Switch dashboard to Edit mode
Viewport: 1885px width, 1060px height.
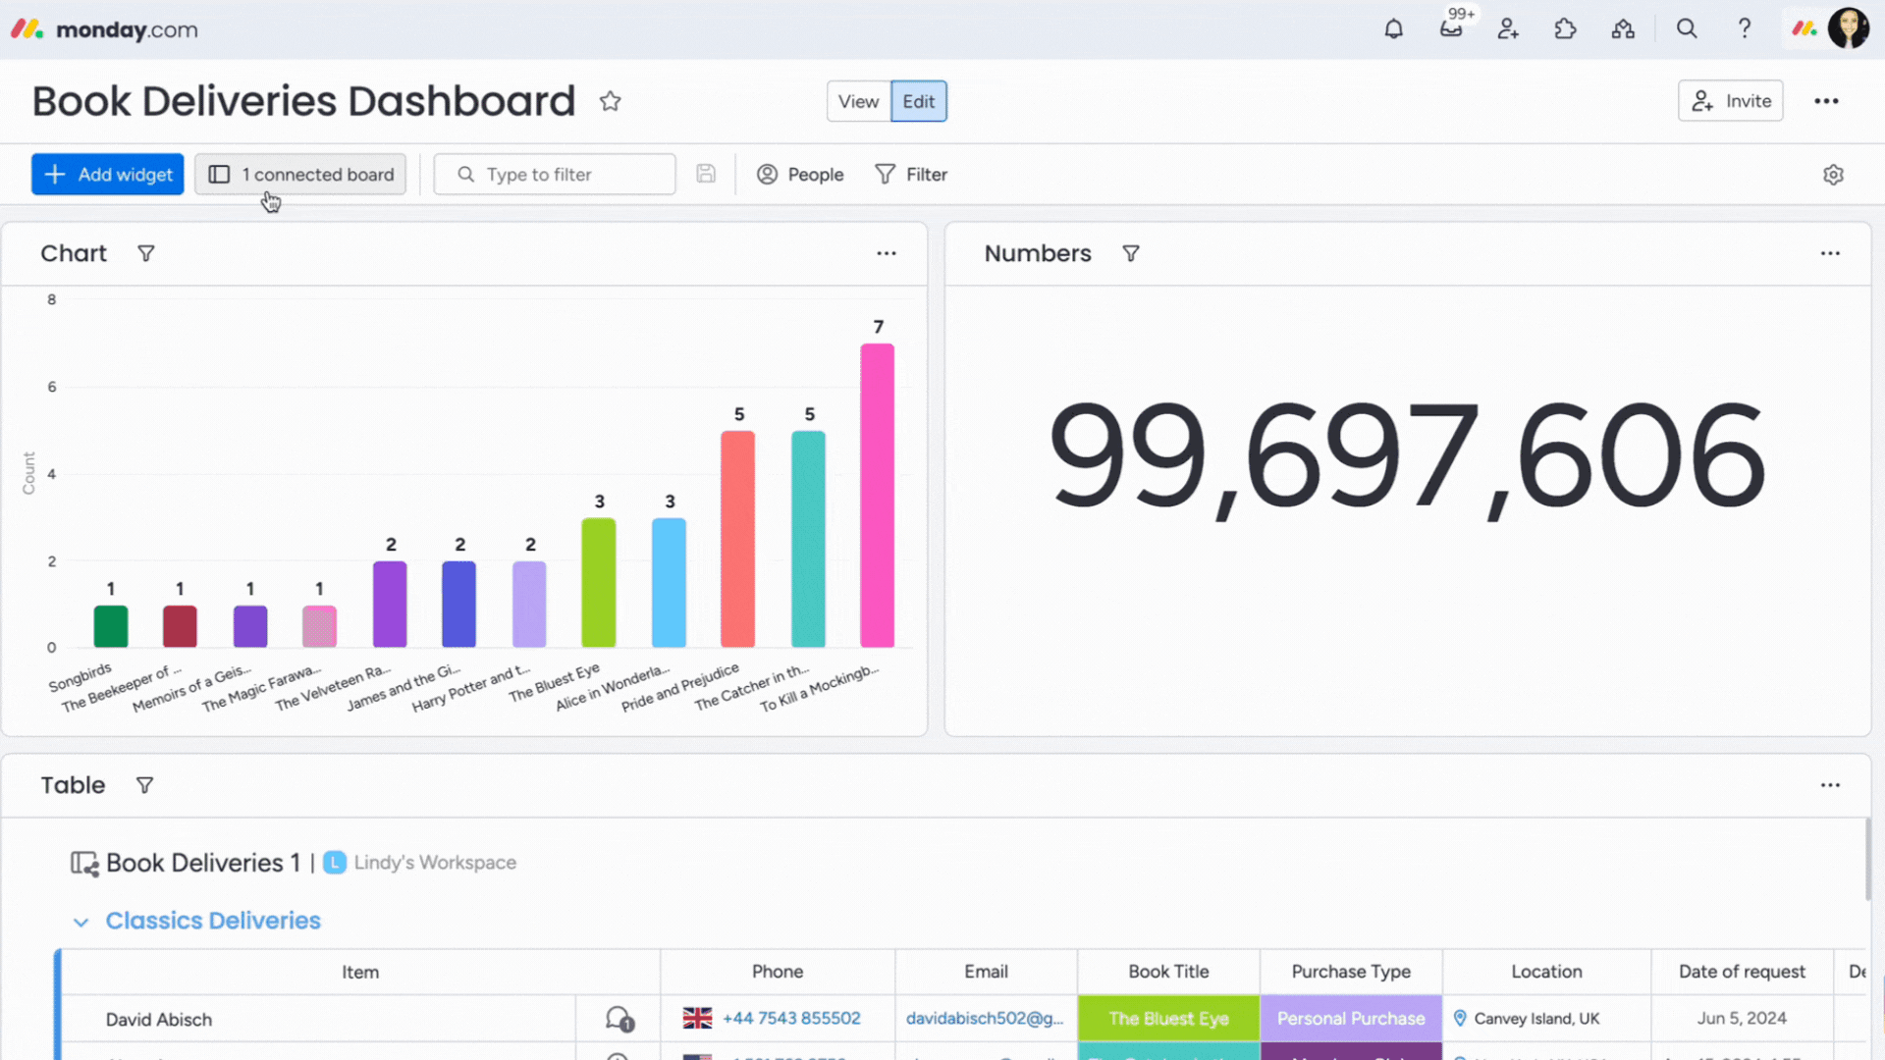[x=919, y=101]
